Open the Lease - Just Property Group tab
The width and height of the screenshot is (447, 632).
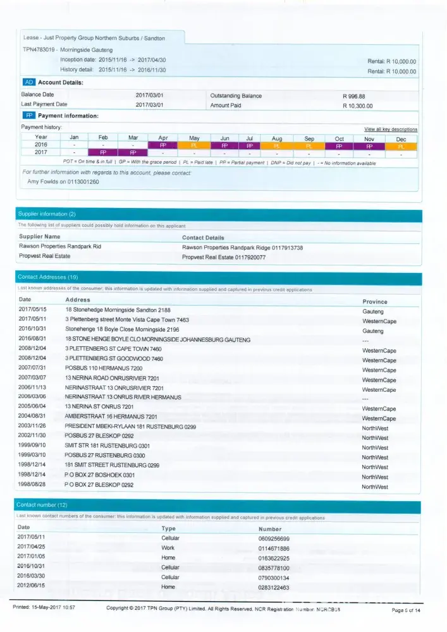(x=94, y=38)
